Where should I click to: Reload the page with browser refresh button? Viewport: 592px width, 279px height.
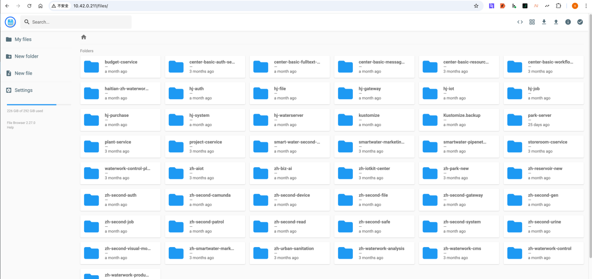click(x=29, y=6)
